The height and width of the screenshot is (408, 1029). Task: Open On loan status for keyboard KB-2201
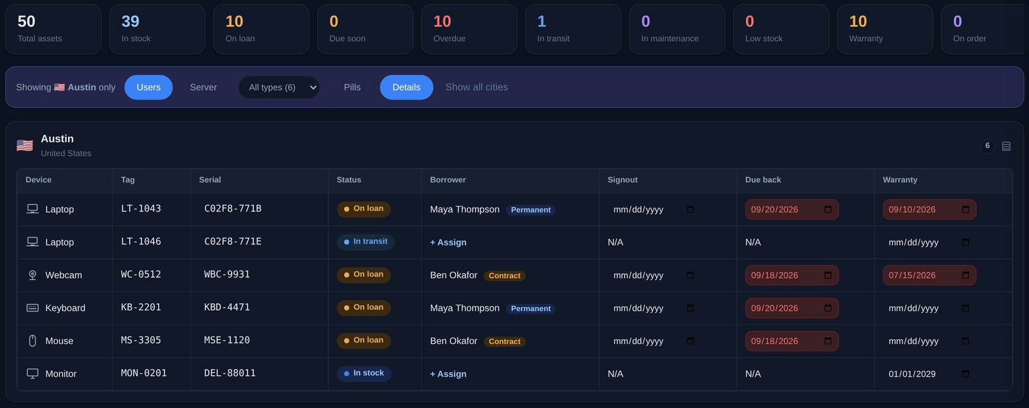click(x=364, y=307)
